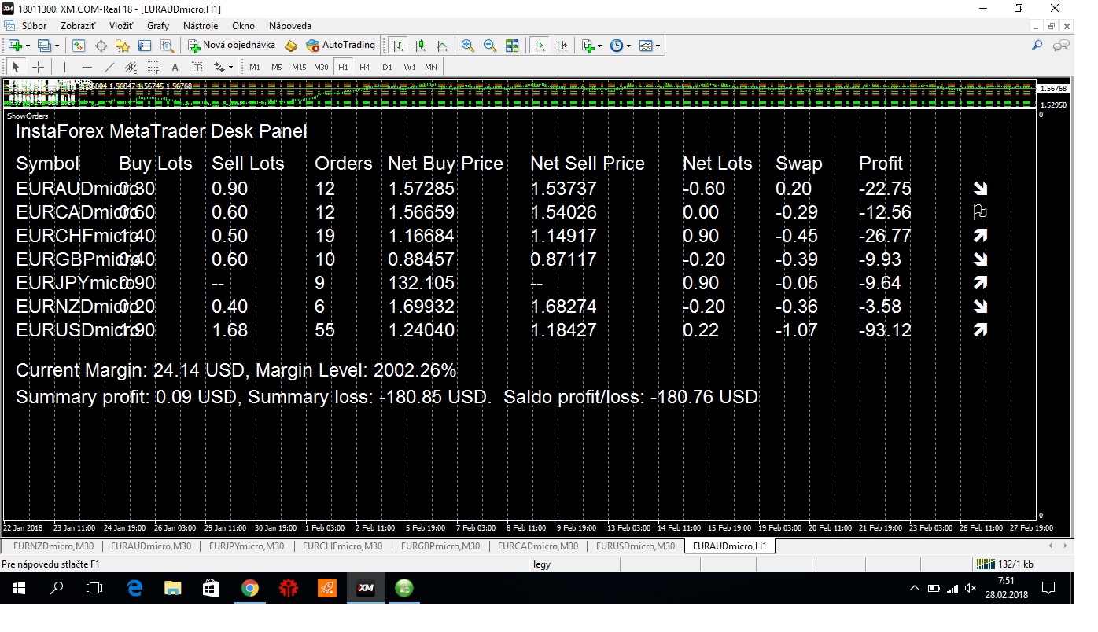This screenshot has width=1098, height=632.
Task: Zoom out the chart
Action: coord(490,46)
